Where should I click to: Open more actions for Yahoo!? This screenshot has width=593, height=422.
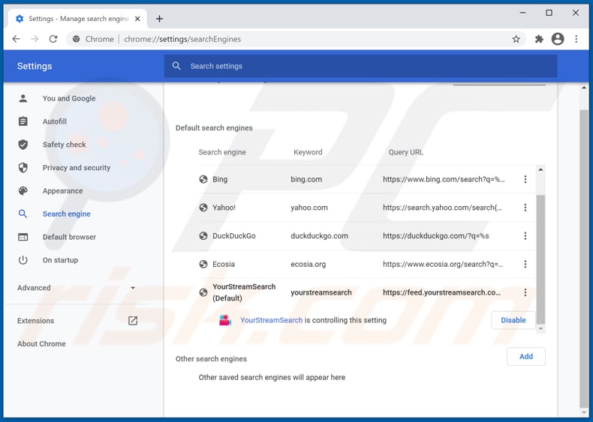525,208
